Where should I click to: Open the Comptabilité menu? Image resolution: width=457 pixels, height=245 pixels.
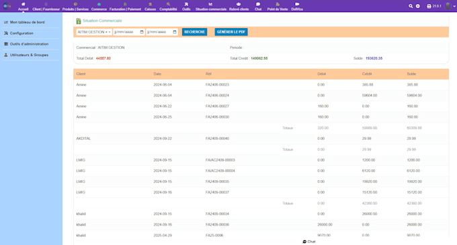point(168,7)
